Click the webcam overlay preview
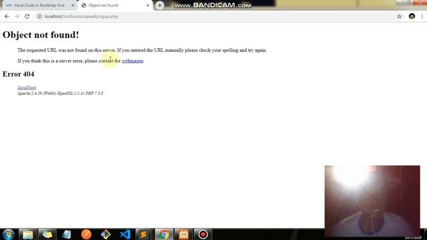Screen dimensions: 427x240 pos(372,201)
